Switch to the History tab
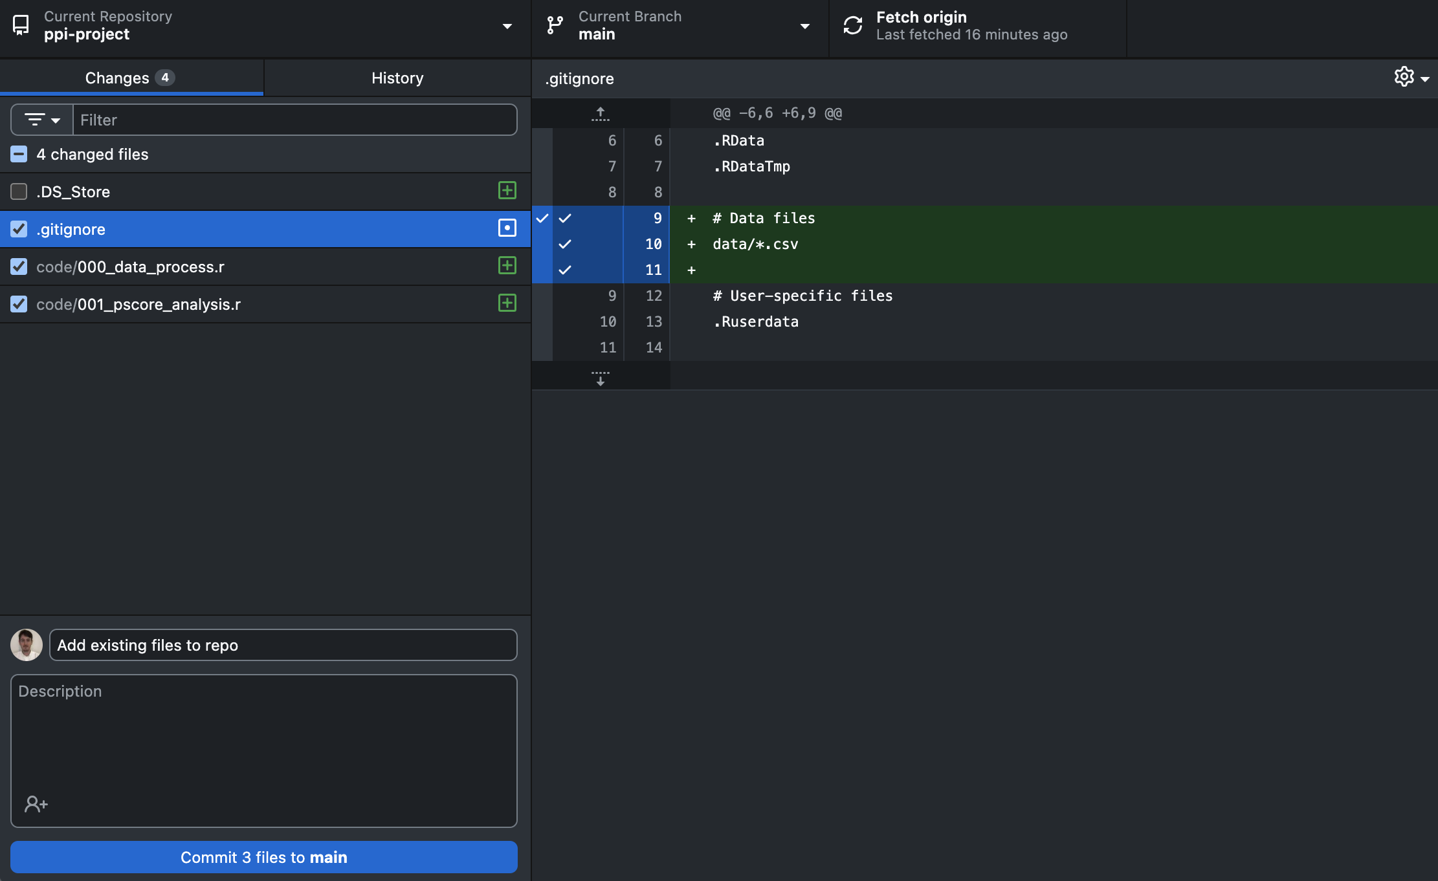Viewport: 1438px width, 881px height. 397,78
